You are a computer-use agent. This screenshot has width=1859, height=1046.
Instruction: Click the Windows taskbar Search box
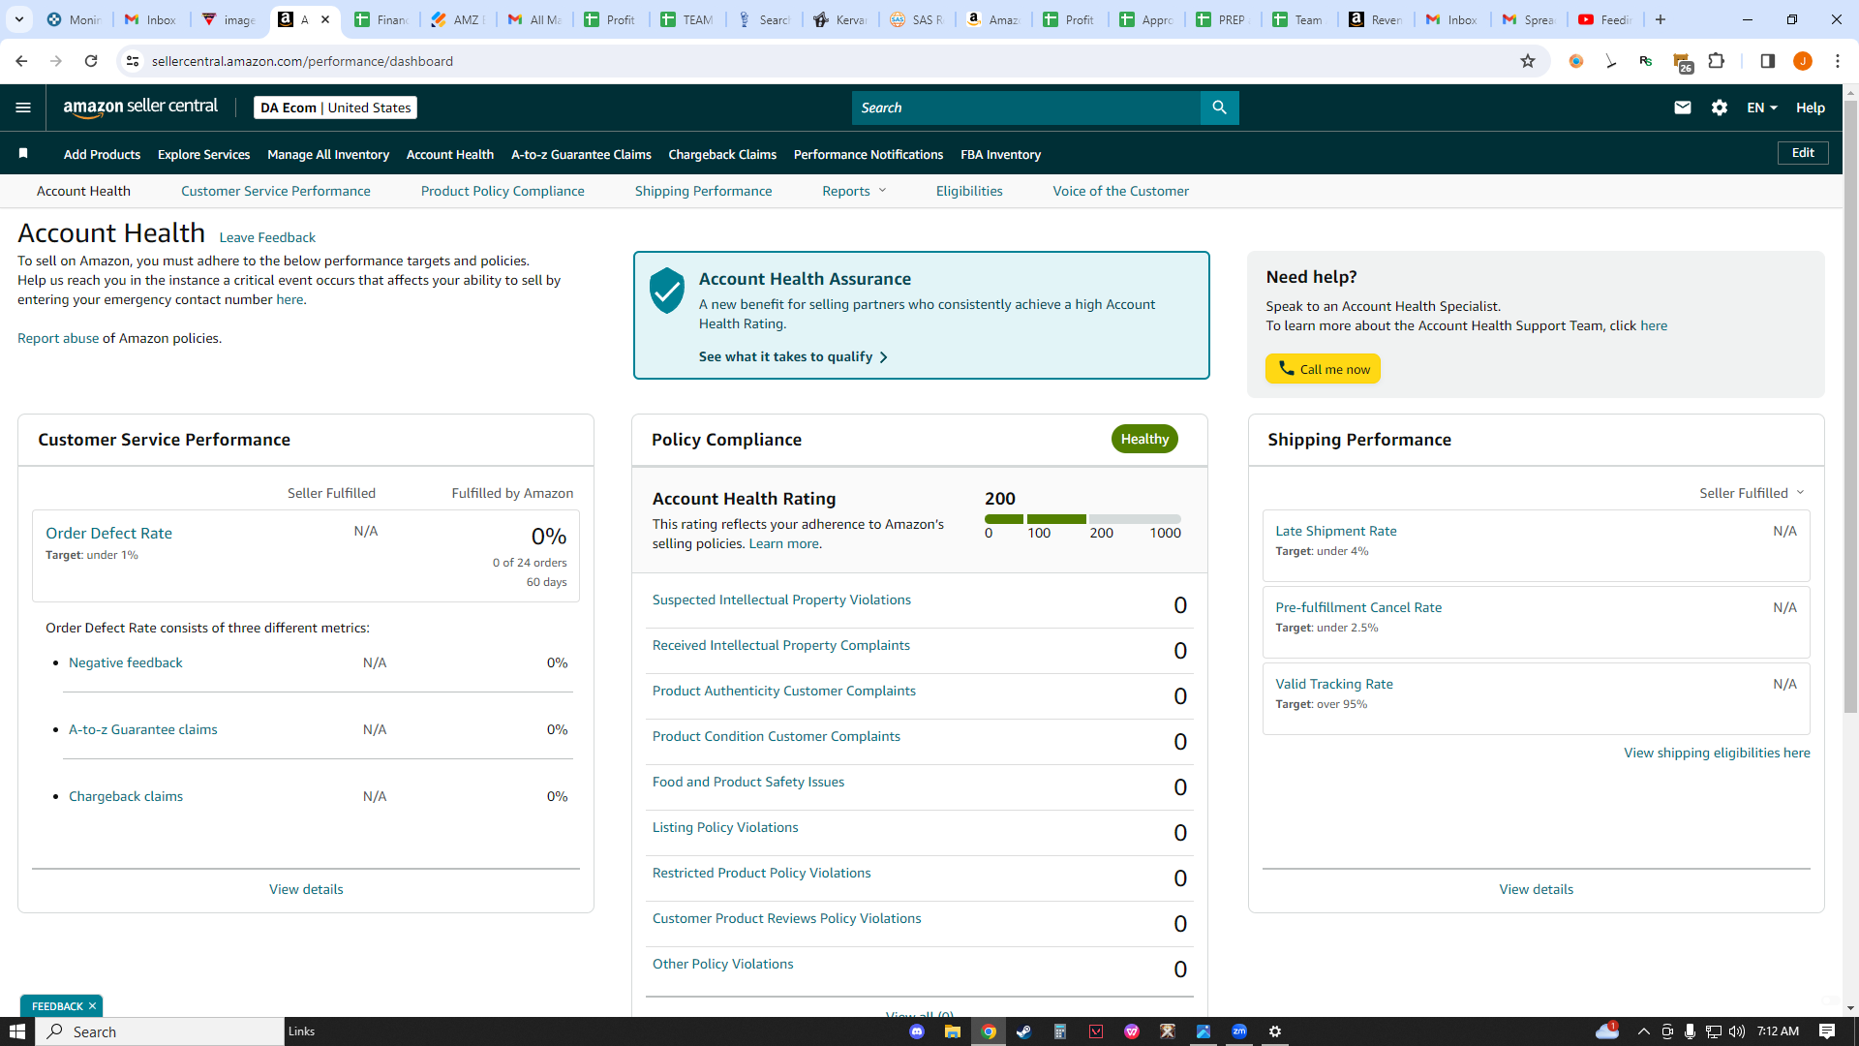[160, 1031]
